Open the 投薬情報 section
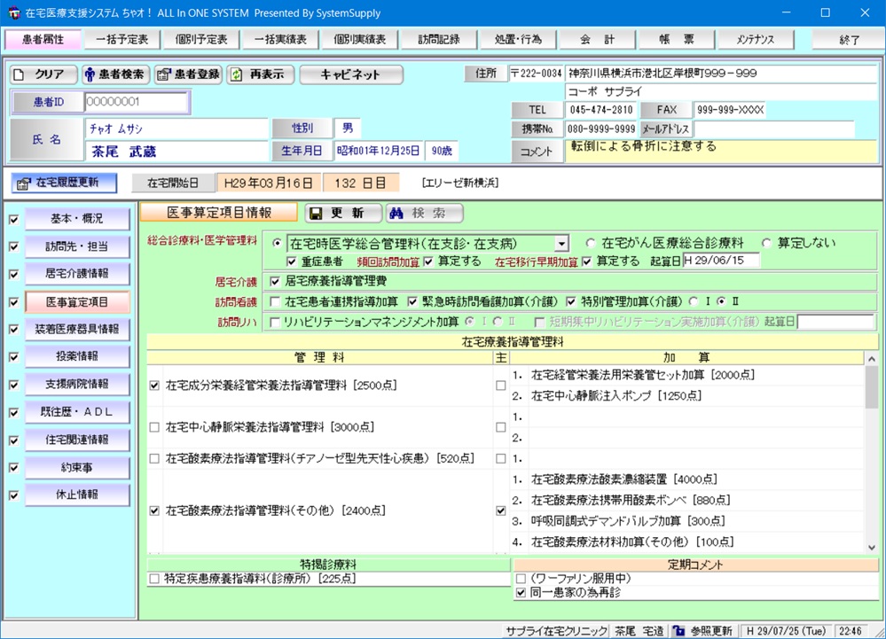This screenshot has width=886, height=639. pyautogui.click(x=77, y=356)
